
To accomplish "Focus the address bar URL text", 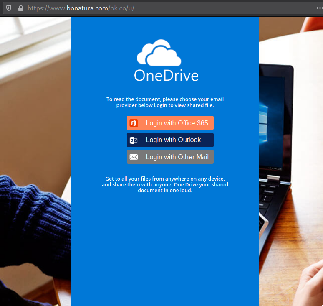I will [81, 8].
